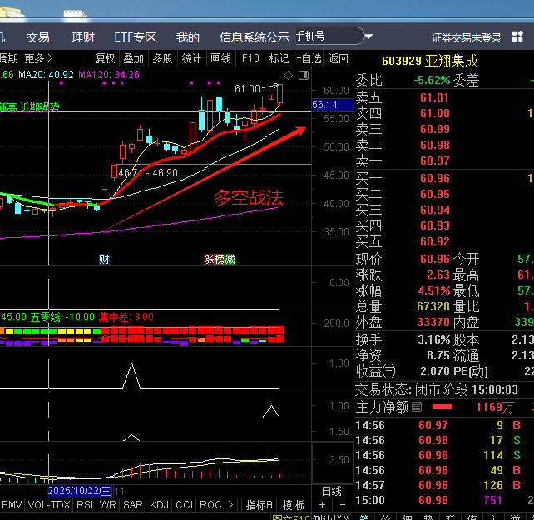Expand the 更多 periods menu
Image resolution: width=534 pixels, height=520 pixels.
38,58
